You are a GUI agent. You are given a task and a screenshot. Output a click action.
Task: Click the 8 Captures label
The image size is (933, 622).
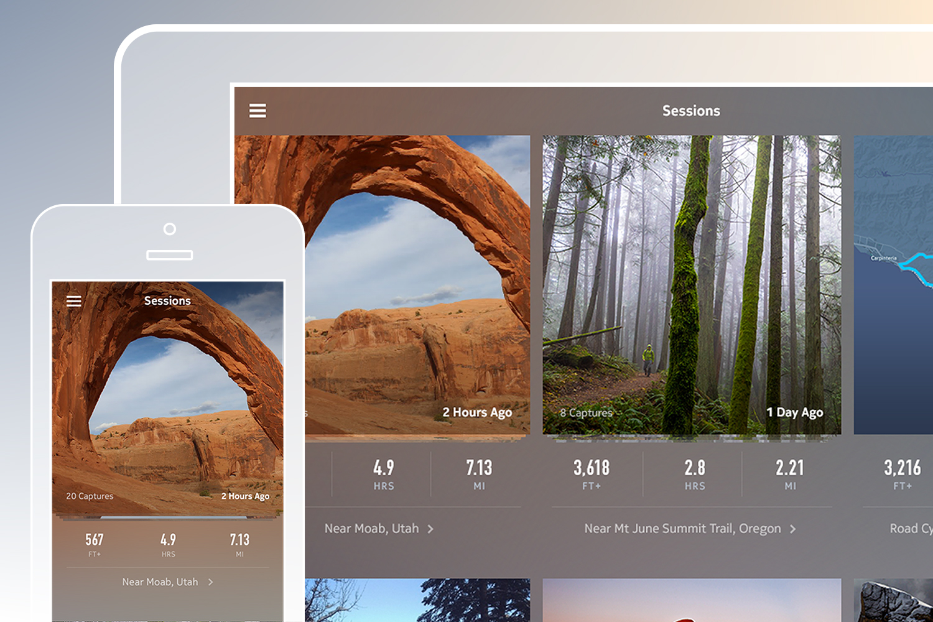586,412
